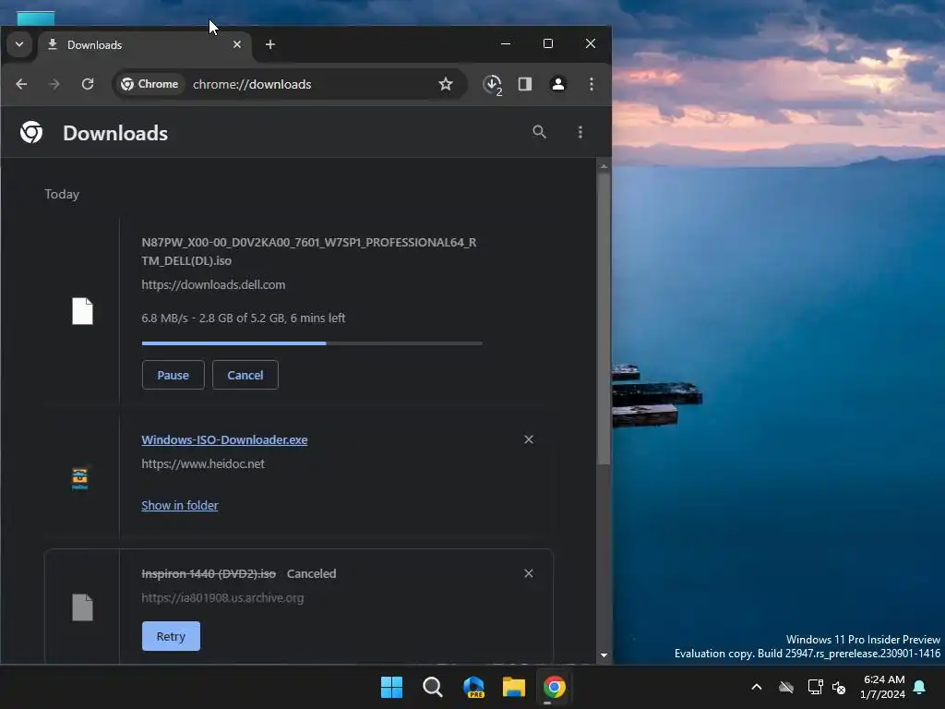Toggle the side panel icon

[x=525, y=84]
